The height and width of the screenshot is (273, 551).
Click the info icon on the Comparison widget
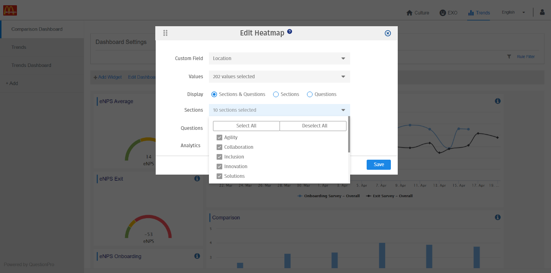click(x=497, y=217)
